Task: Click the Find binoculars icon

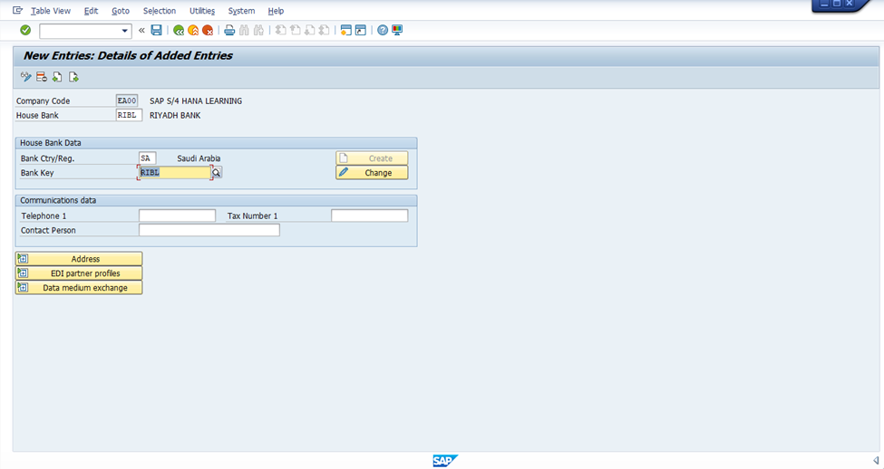Action: (x=244, y=31)
